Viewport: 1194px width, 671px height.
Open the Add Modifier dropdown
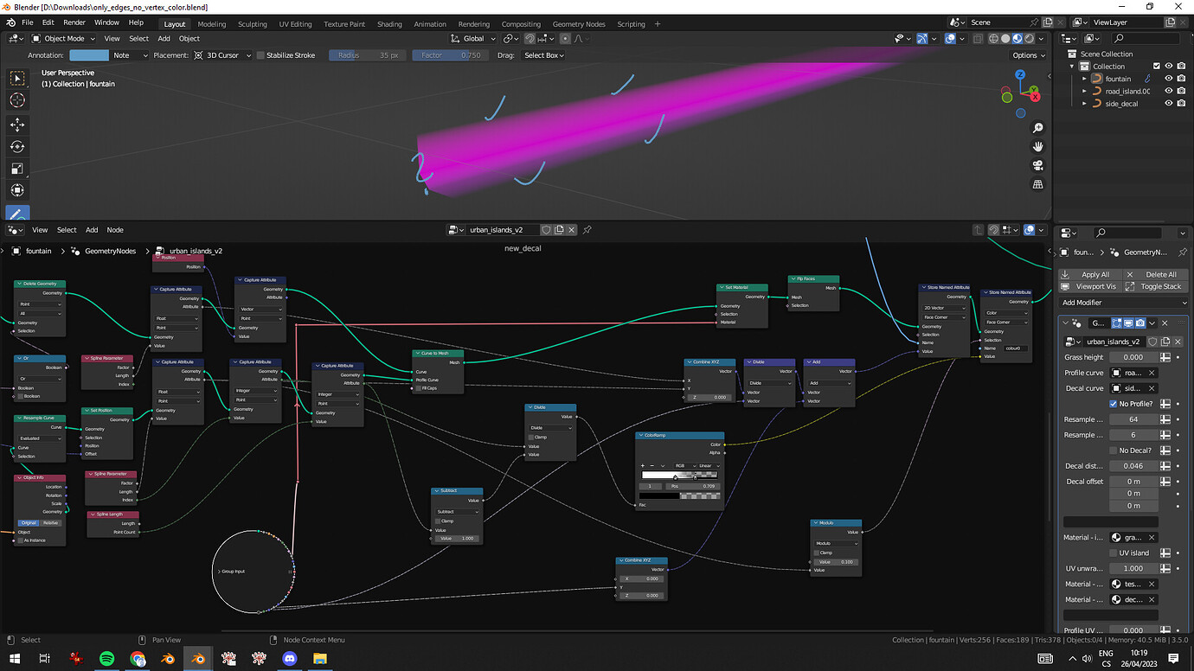(x=1124, y=303)
